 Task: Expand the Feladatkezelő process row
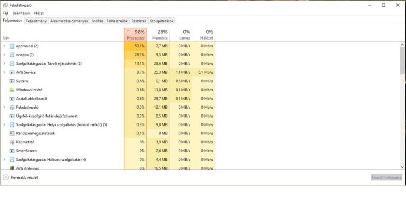4,107
